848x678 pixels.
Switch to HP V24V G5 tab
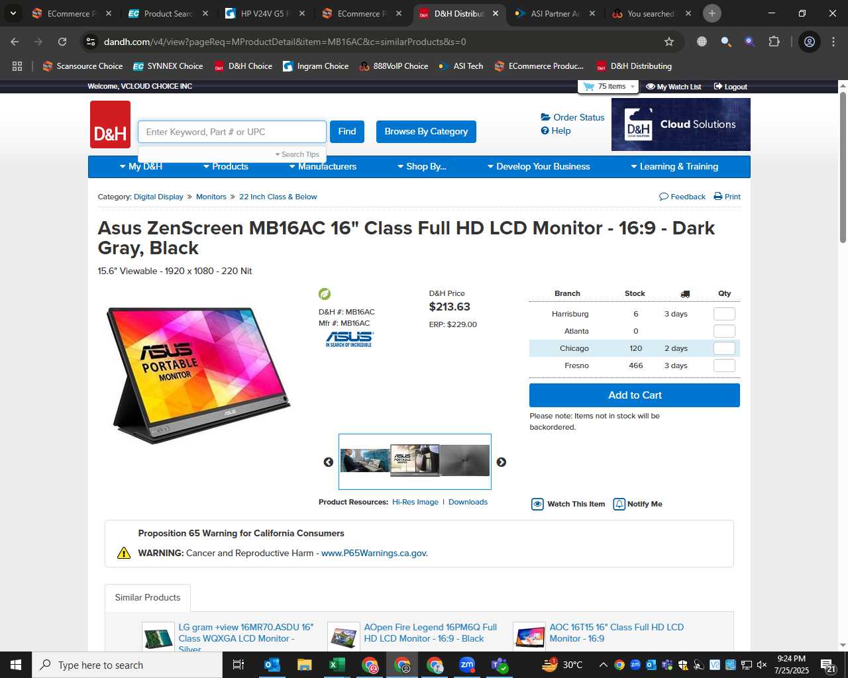[x=265, y=13]
